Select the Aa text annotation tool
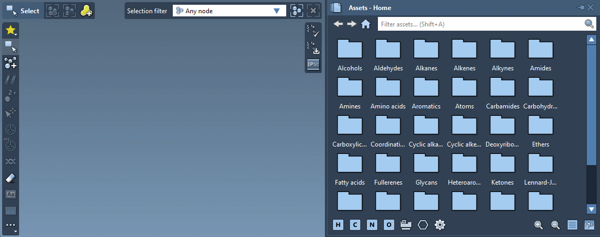600x237 pixels. (10, 194)
